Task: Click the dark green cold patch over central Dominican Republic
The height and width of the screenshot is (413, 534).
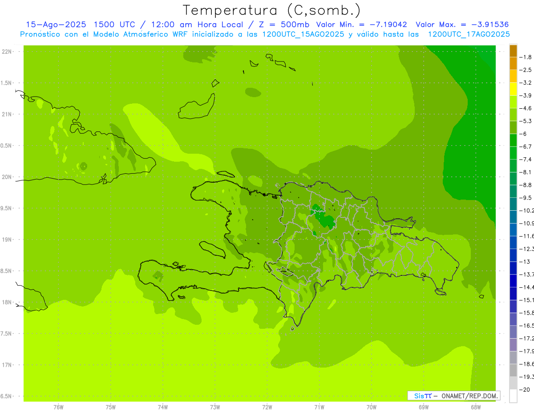Action: click(x=324, y=218)
